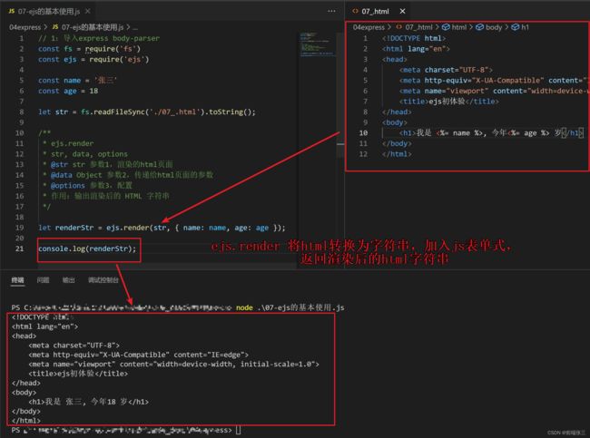Screen dimensions: 590x438
Task: Click "const ejs = require('ejs')" on line 3
Action: point(93,60)
